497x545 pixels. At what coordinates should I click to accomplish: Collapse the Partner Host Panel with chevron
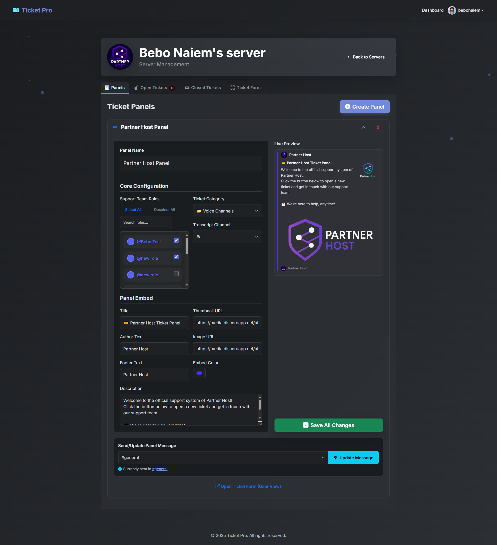(x=363, y=127)
